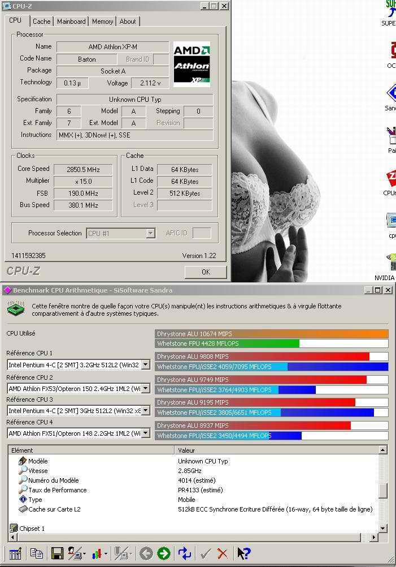Click the Name field AMD Athlon XP-M
The image size is (396, 567).
tap(112, 46)
